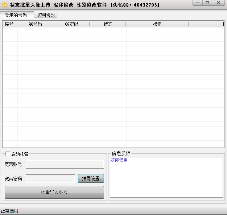The width and height of the screenshot is (227, 215).
Task: Open the 资料修改 tab
Action: click(x=46, y=15)
